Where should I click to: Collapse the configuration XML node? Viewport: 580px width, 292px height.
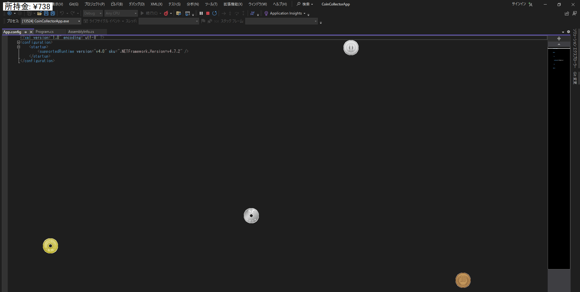pyautogui.click(x=18, y=43)
